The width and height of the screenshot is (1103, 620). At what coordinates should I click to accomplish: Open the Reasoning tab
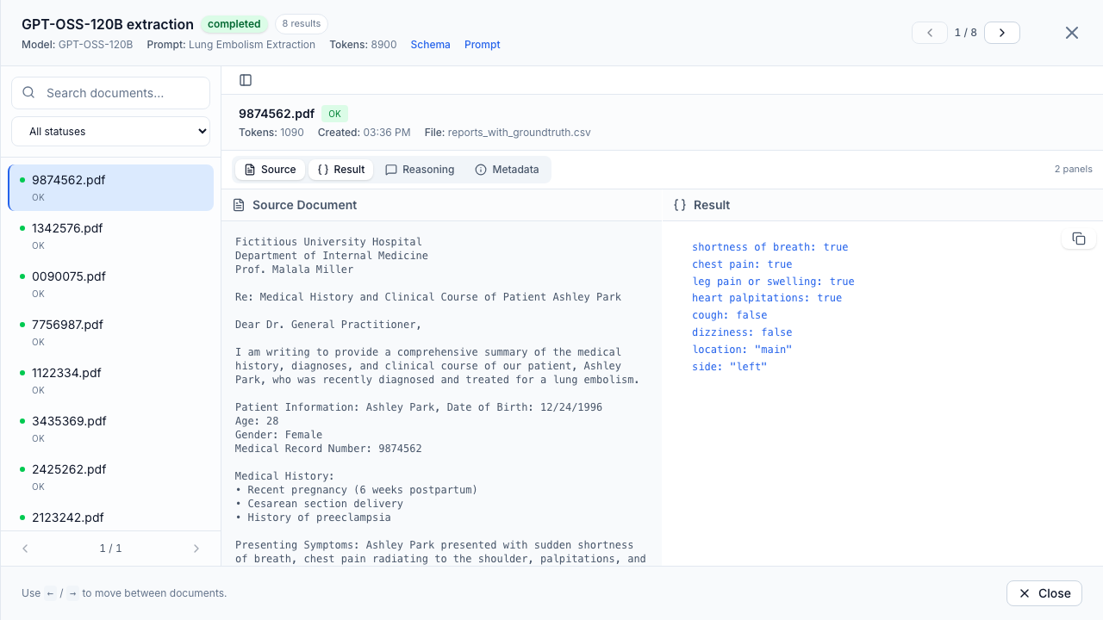(x=420, y=170)
